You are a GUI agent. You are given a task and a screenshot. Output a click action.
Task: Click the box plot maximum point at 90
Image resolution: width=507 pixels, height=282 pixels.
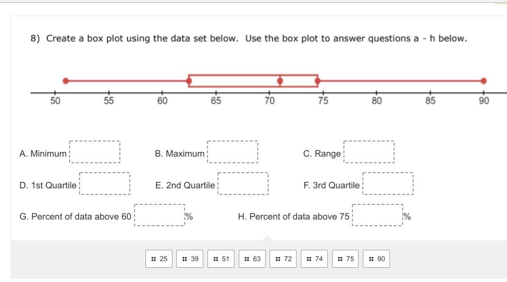[x=483, y=81]
